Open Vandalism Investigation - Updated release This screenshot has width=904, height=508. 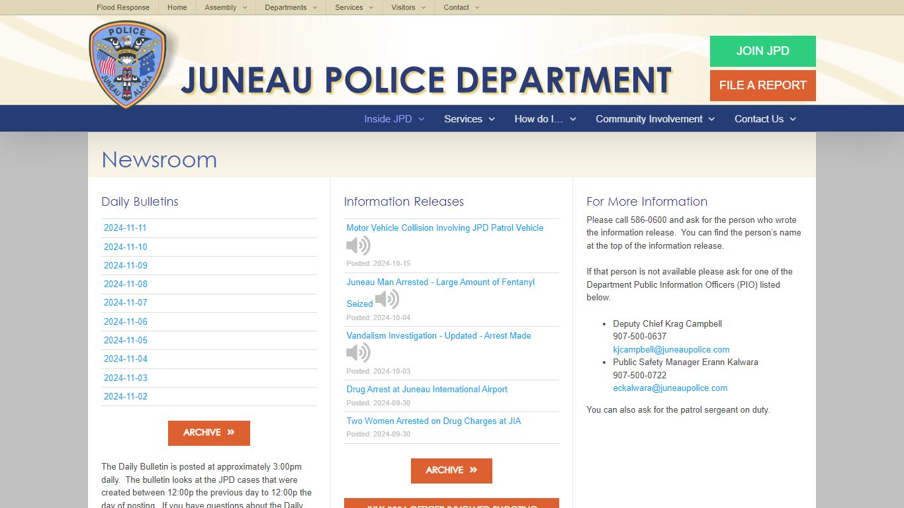pos(438,335)
